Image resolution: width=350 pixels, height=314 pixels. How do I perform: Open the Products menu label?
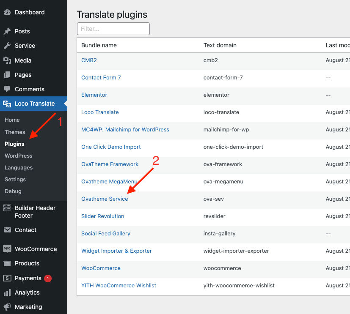(27, 263)
